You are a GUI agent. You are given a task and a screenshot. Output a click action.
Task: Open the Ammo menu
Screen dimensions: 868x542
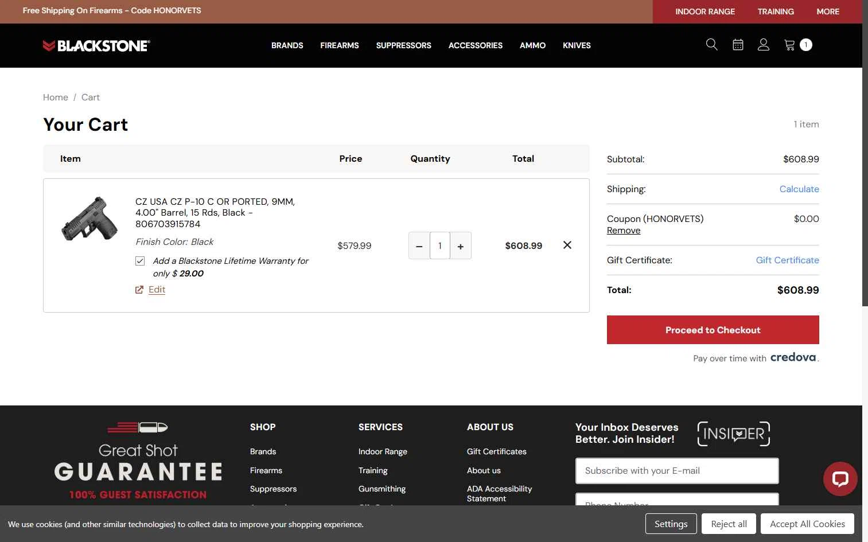[x=532, y=45]
